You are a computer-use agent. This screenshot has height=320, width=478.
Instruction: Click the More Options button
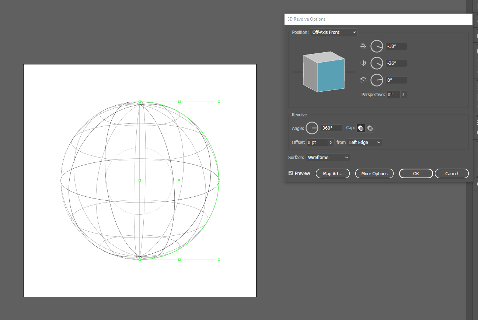click(374, 173)
